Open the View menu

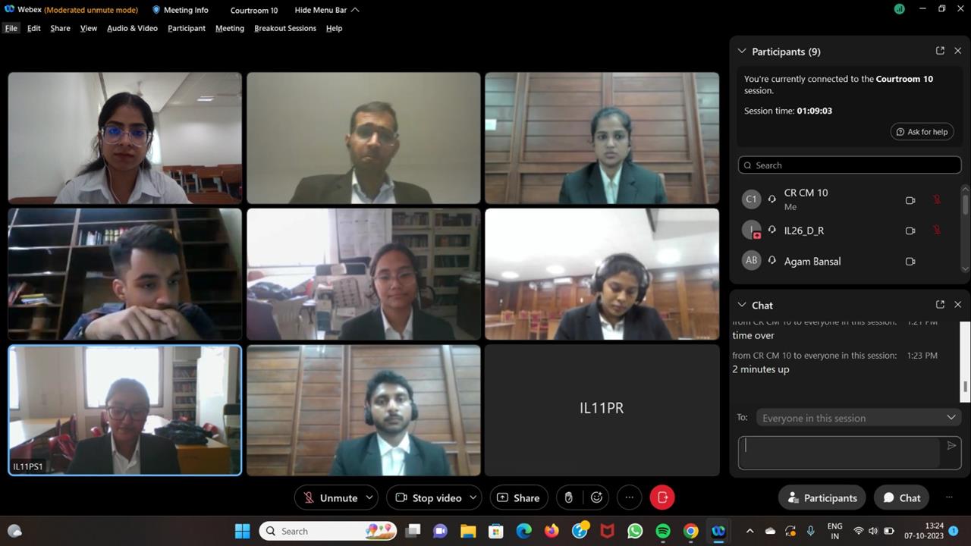coord(89,28)
